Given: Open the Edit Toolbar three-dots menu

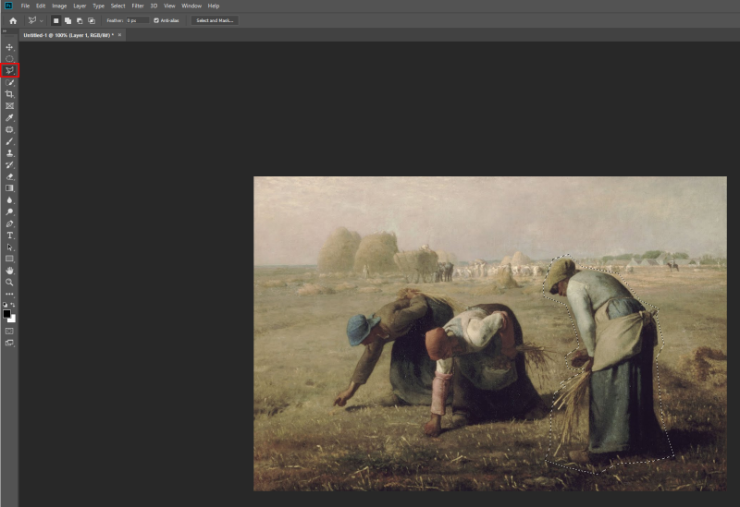Looking at the screenshot, I should (x=9, y=294).
